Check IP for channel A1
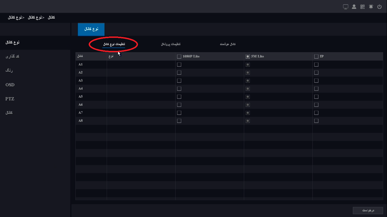Image resolution: width=387 pixels, height=217 pixels. point(316,64)
